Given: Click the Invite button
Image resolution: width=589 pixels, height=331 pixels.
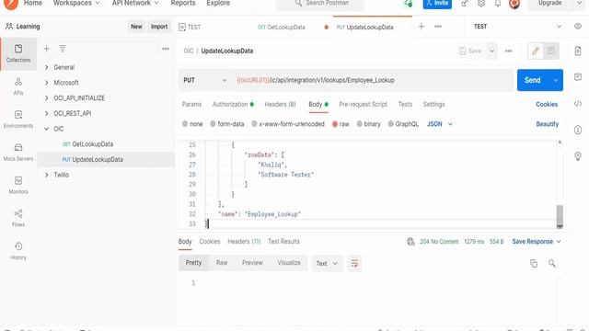Looking at the screenshot, I should 437,4.
